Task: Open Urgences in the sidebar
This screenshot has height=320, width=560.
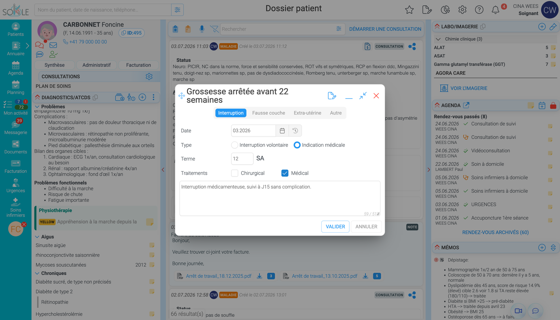Action: (16, 186)
